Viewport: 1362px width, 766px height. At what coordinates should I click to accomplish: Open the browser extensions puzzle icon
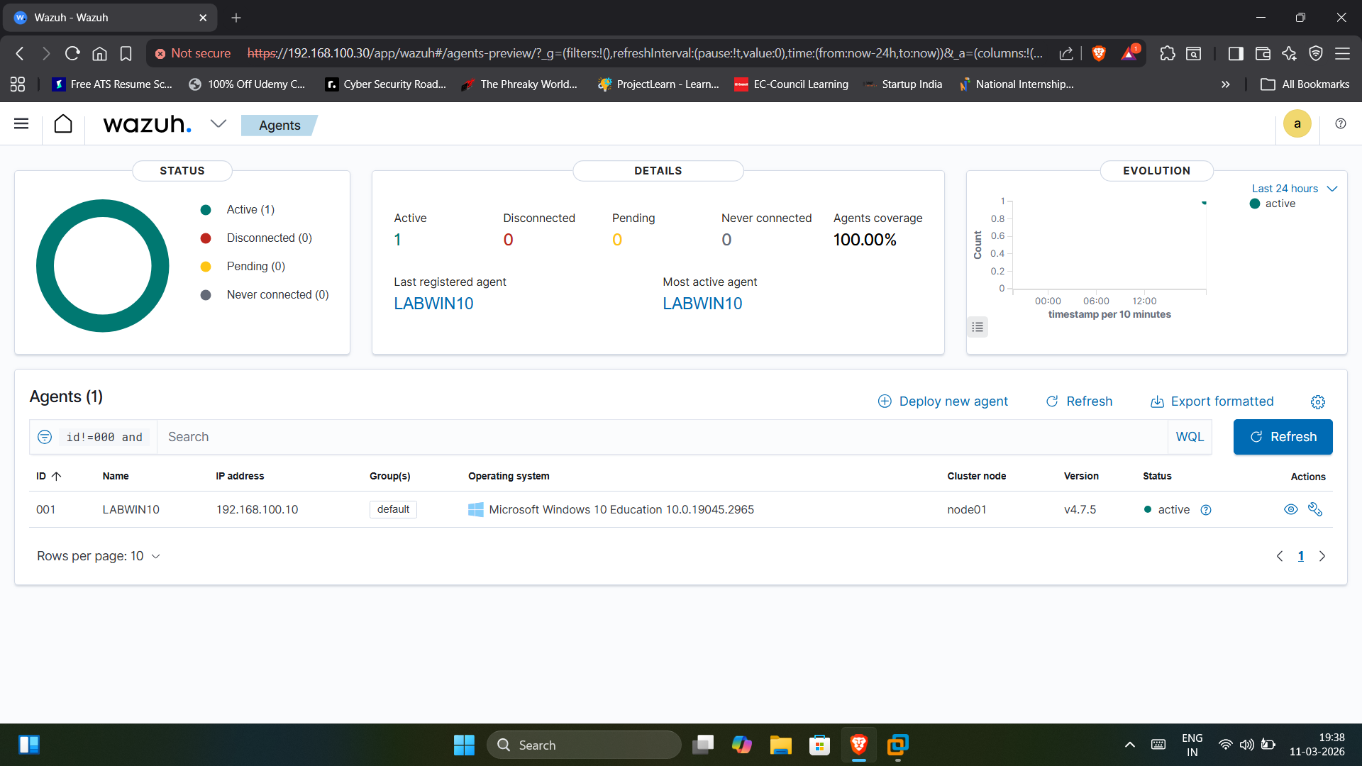[x=1168, y=53]
